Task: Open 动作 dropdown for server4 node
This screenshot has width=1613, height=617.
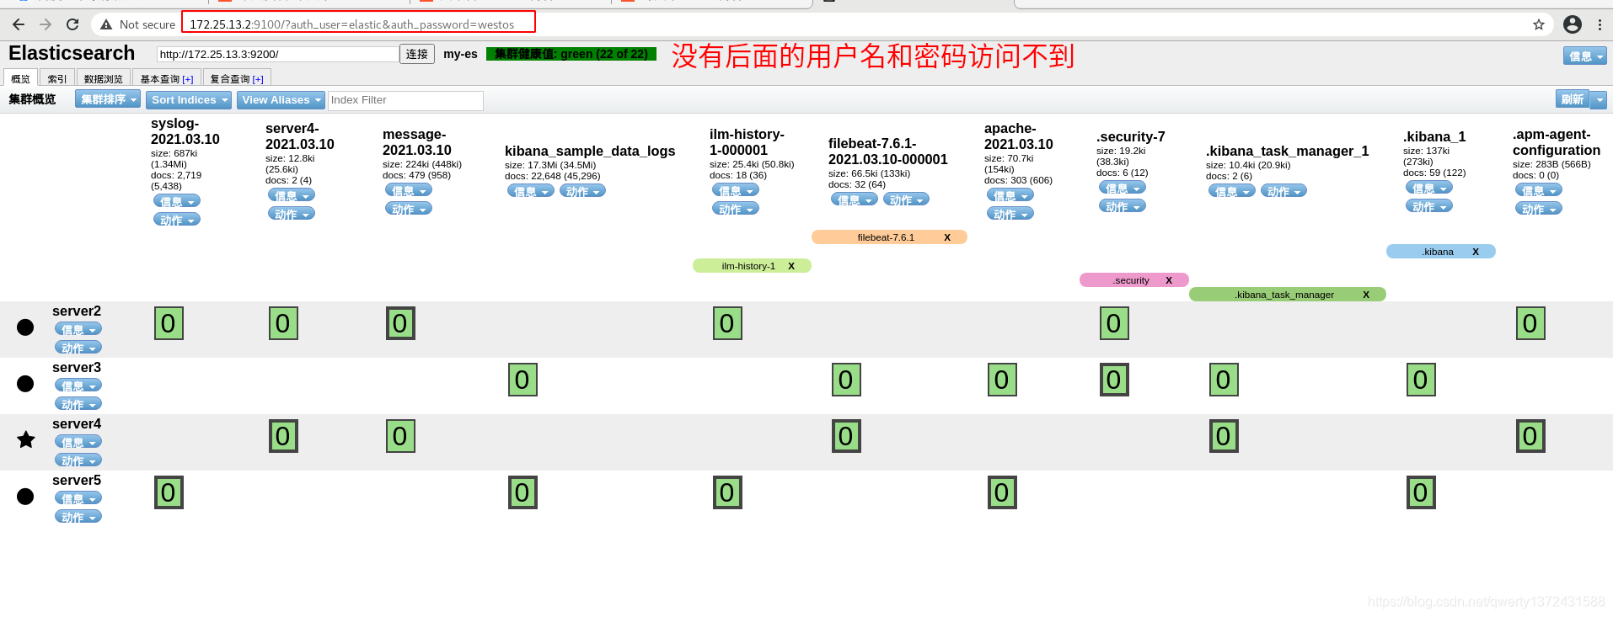Action: [78, 460]
